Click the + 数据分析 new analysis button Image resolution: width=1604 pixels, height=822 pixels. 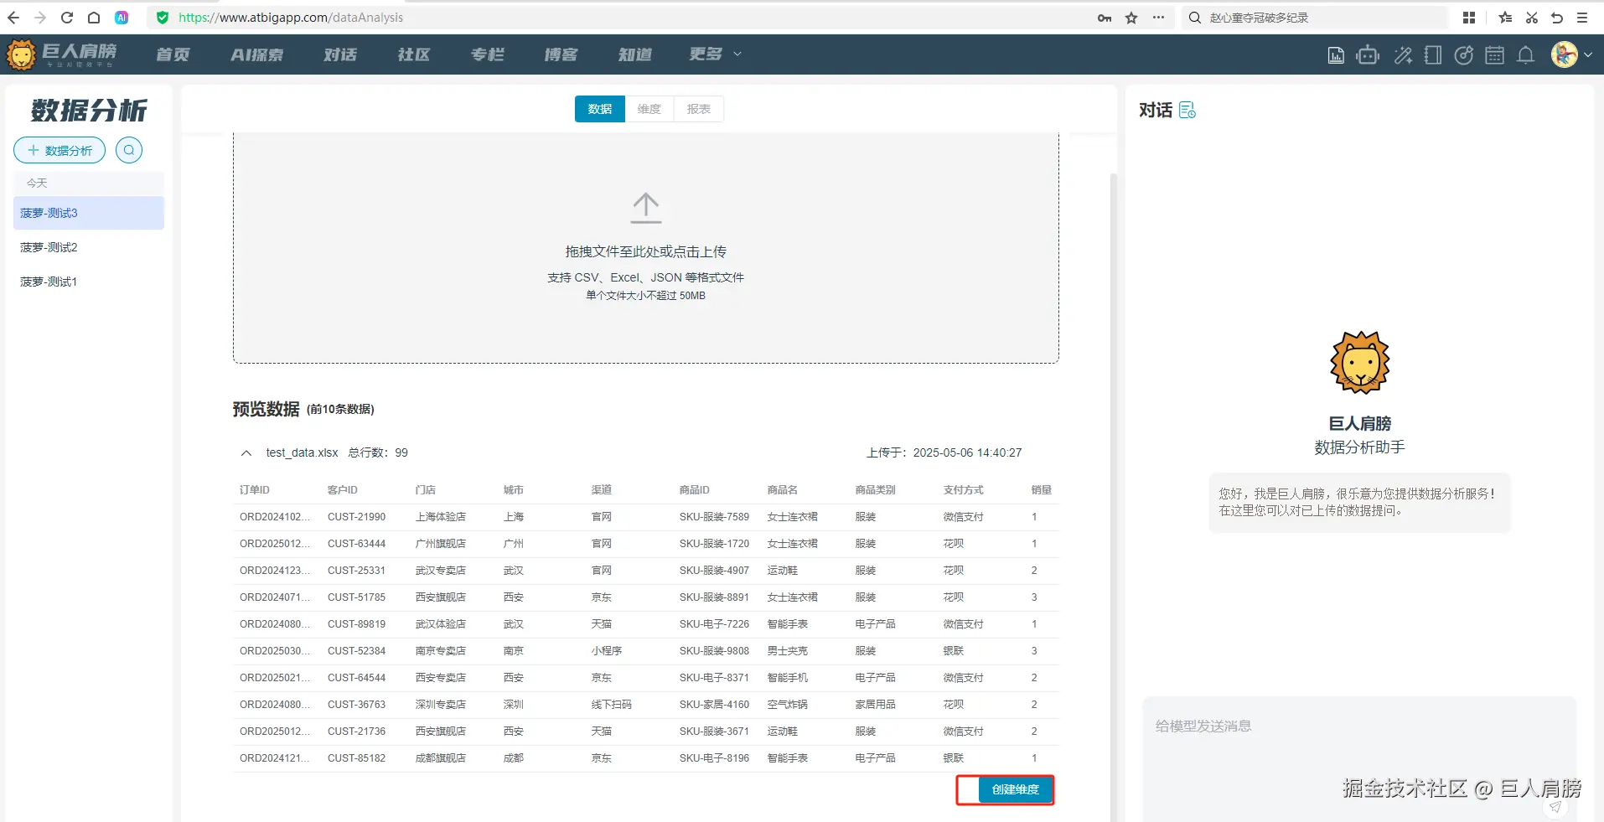60,150
